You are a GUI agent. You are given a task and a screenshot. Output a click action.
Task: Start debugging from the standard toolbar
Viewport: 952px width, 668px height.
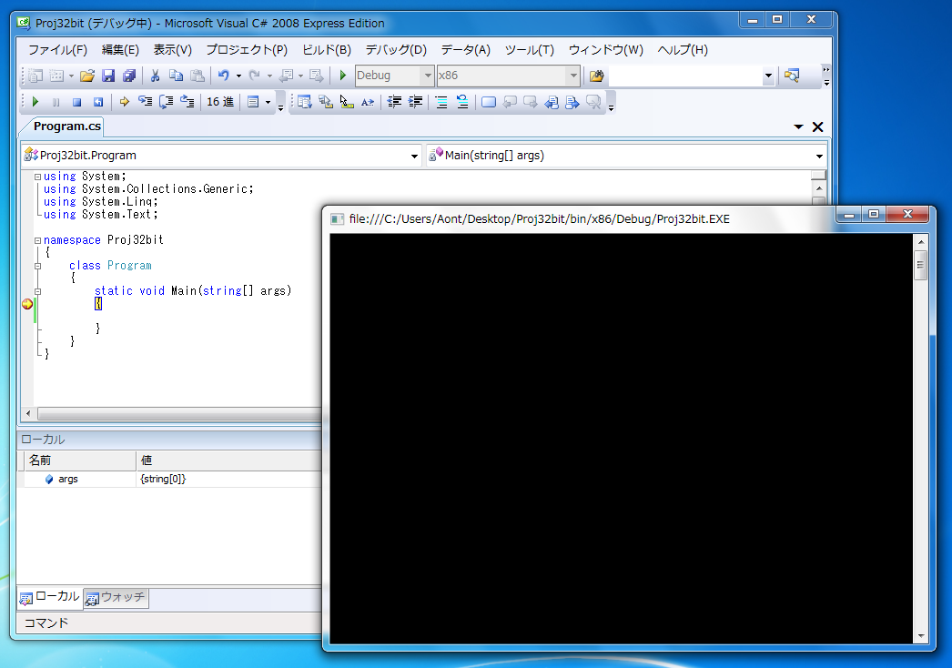coord(343,76)
